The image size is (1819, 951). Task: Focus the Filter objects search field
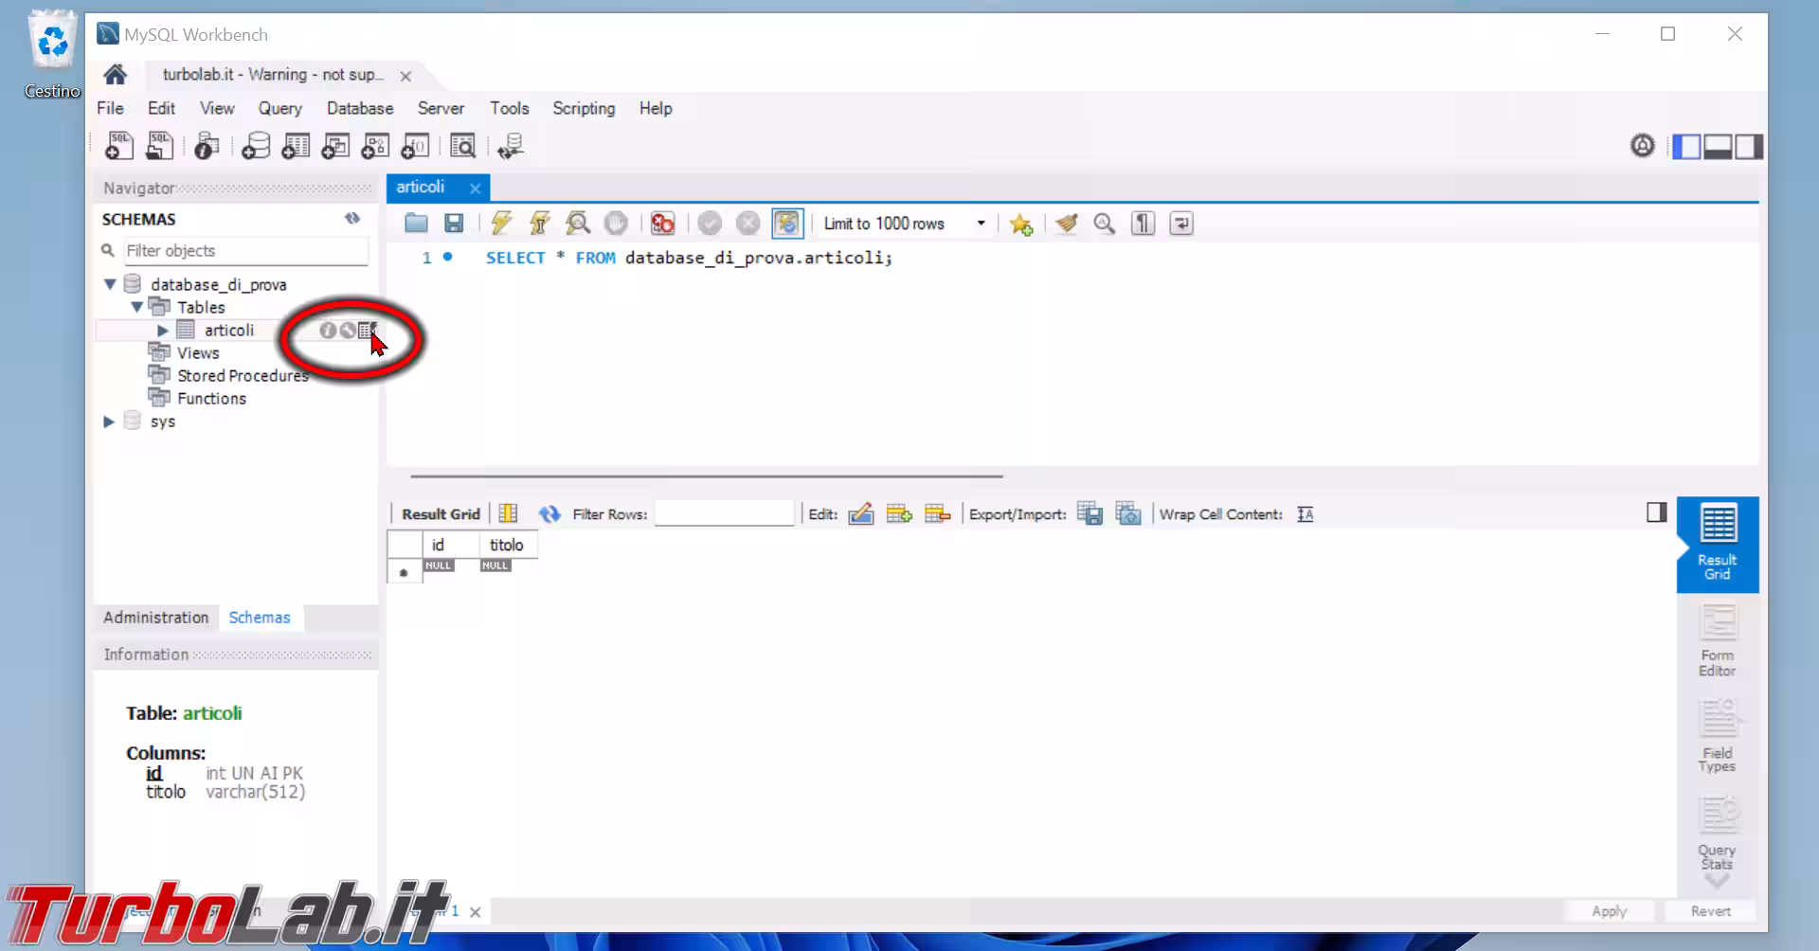pyautogui.click(x=245, y=251)
